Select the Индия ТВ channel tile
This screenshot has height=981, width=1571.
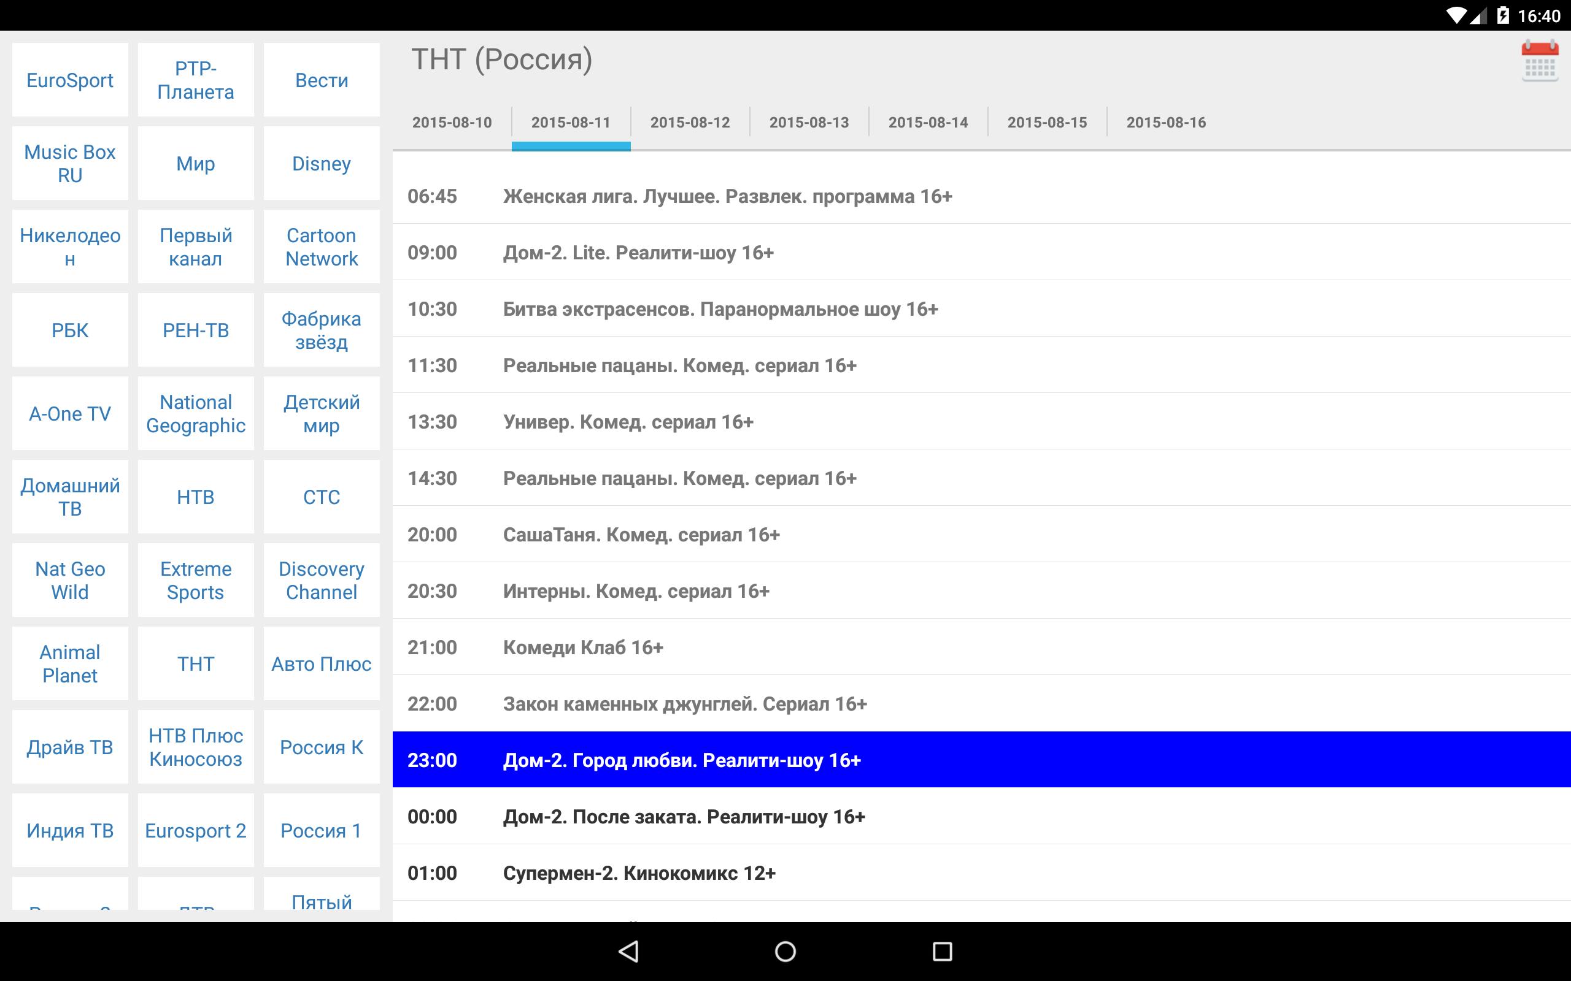[70, 830]
